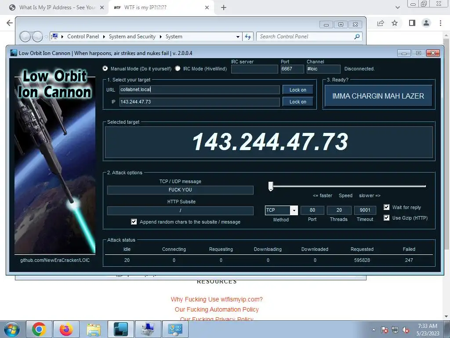The image size is (450, 338).
Task: Click Lock on next to the IP field
Action: [298, 102]
